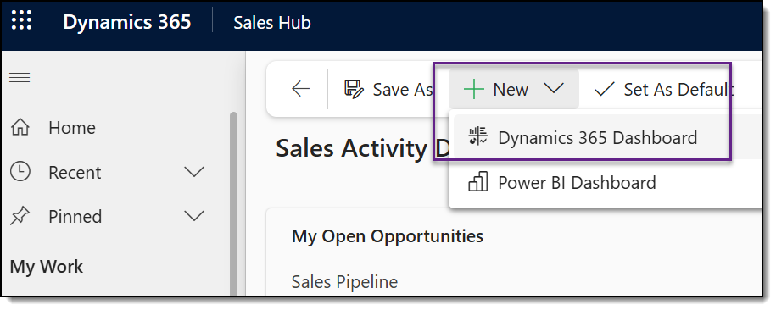Viewport: 776px width, 310px height.
Task: Click the Set As Default button
Action: [663, 90]
